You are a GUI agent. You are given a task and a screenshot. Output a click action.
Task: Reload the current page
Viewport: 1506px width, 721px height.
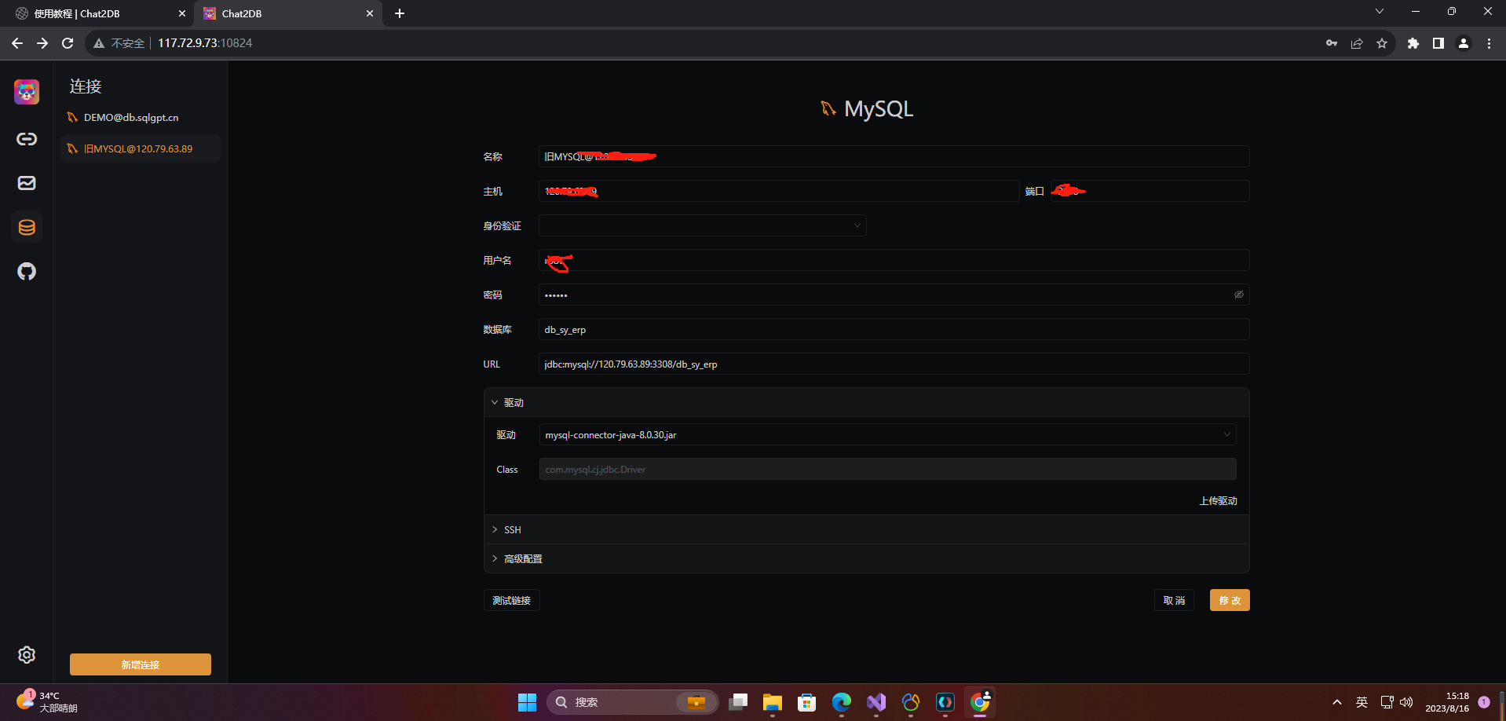[68, 43]
